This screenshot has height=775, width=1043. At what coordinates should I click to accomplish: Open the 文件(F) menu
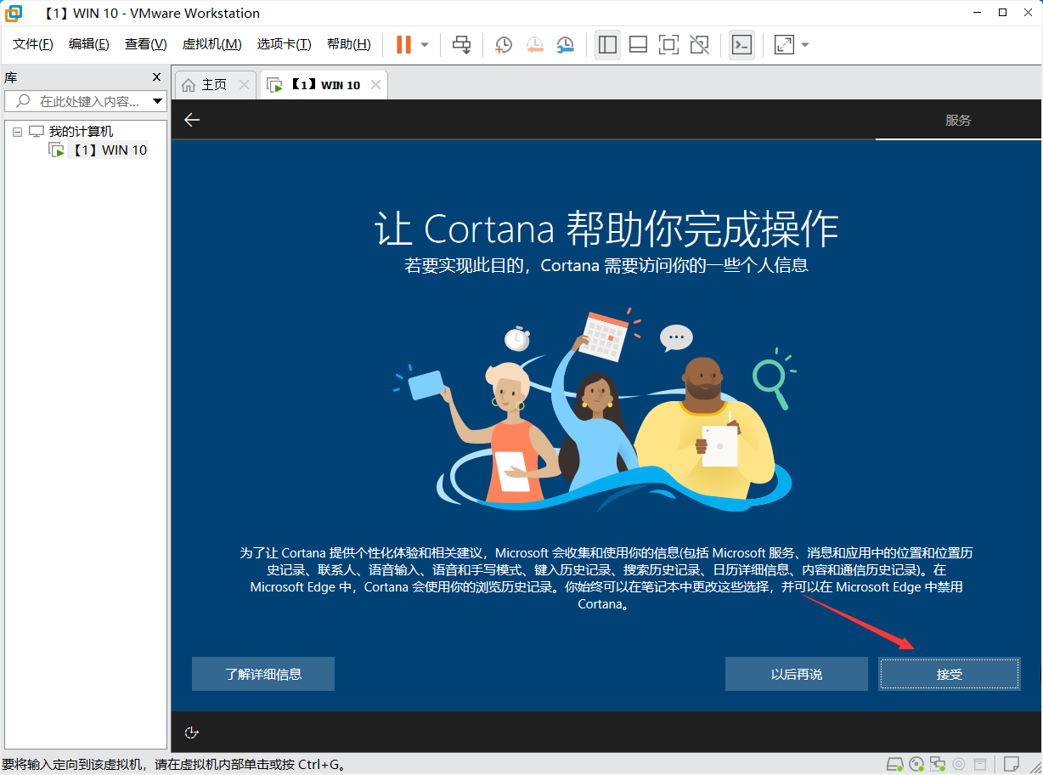tap(33, 44)
